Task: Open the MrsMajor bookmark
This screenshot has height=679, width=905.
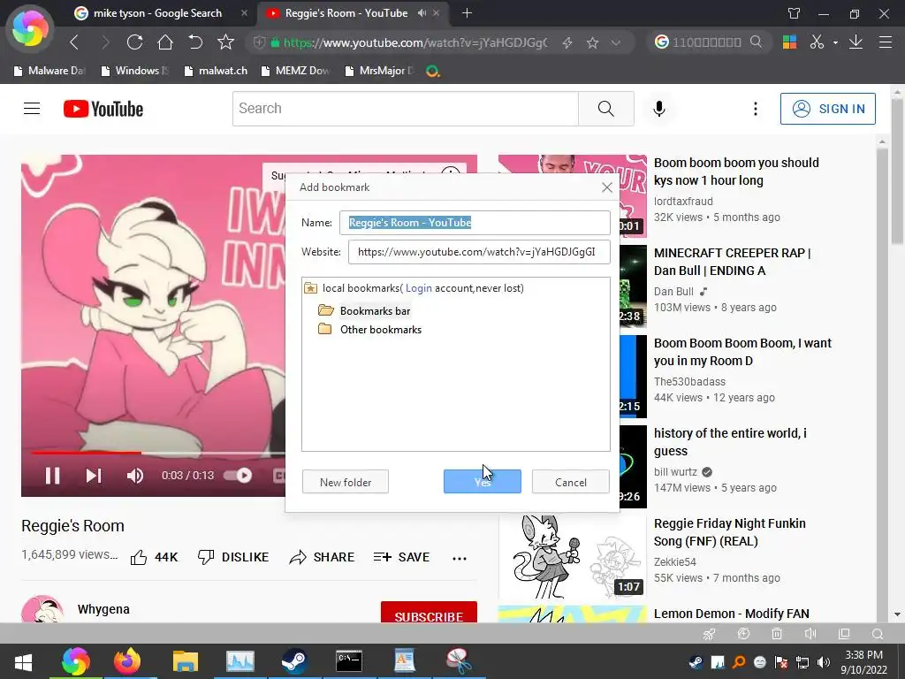Action: click(380, 71)
